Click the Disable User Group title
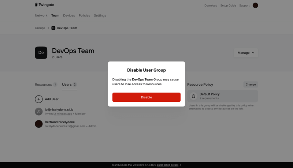The width and height of the screenshot is (293, 168). pyautogui.click(x=146, y=70)
